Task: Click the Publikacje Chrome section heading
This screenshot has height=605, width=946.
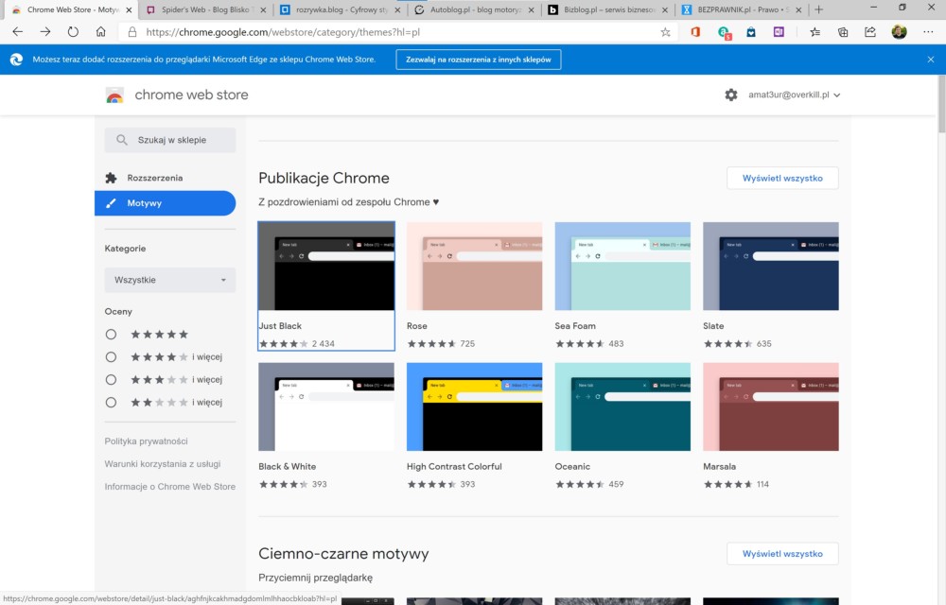Action: pyautogui.click(x=324, y=178)
